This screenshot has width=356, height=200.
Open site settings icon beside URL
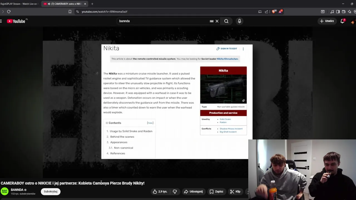click(x=78, y=12)
